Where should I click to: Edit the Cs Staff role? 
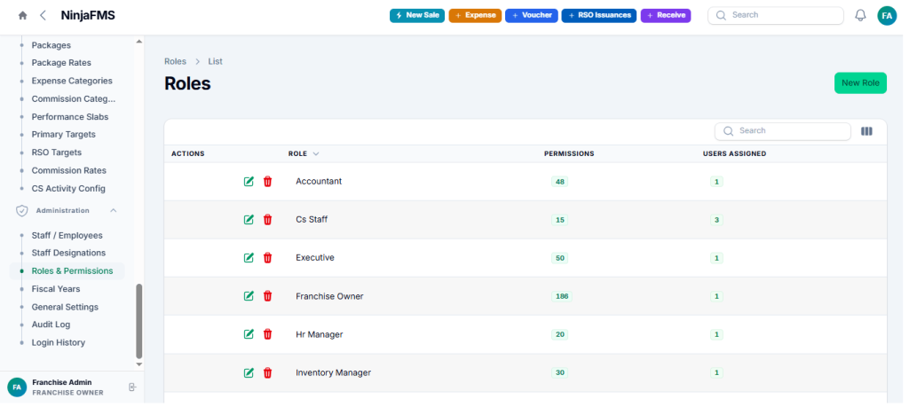pyautogui.click(x=249, y=220)
